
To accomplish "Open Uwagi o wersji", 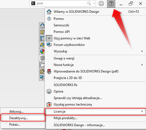I will 95,58.
